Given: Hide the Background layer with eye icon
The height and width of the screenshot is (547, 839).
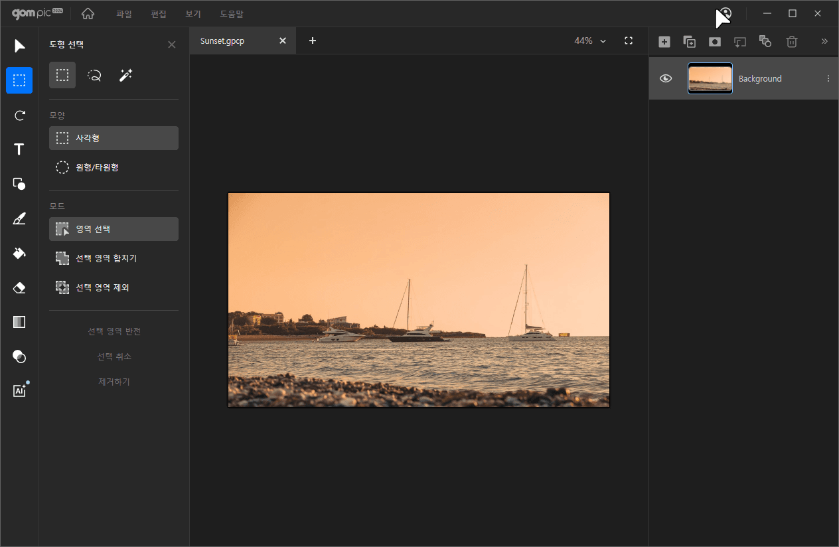Looking at the screenshot, I should click(666, 78).
